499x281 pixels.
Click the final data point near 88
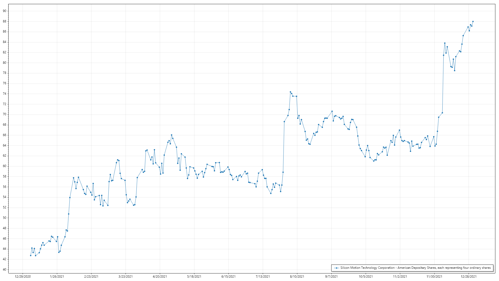click(473, 22)
